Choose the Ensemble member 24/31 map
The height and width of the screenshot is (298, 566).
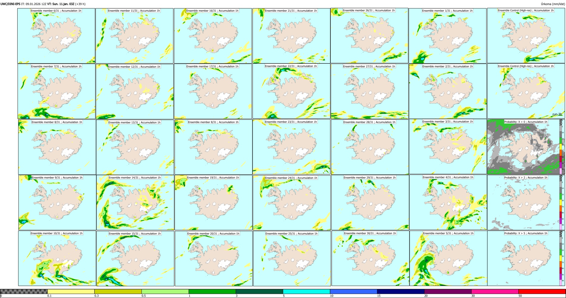(x=292, y=203)
